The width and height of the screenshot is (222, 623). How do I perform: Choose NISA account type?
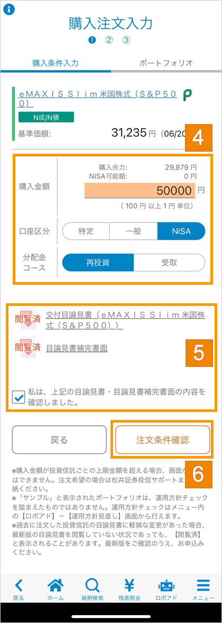[181, 231]
